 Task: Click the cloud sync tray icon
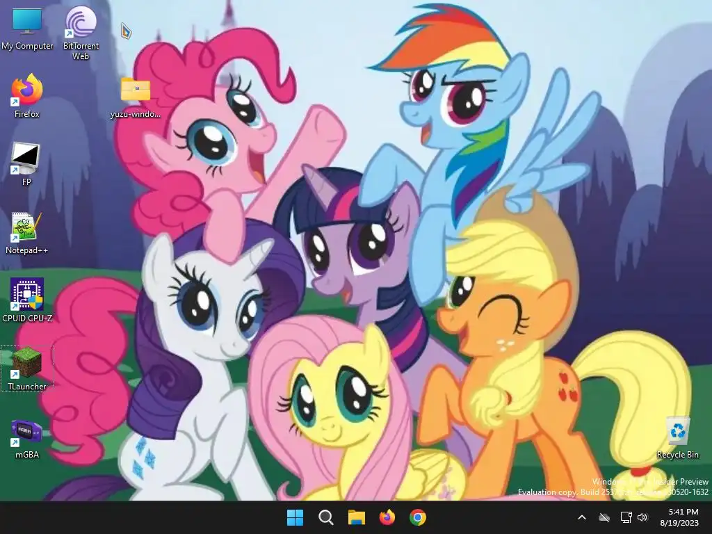click(604, 517)
